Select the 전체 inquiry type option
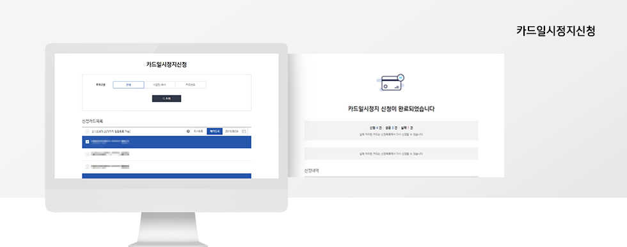 coord(129,85)
